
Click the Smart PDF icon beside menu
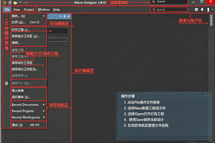[6, 83]
